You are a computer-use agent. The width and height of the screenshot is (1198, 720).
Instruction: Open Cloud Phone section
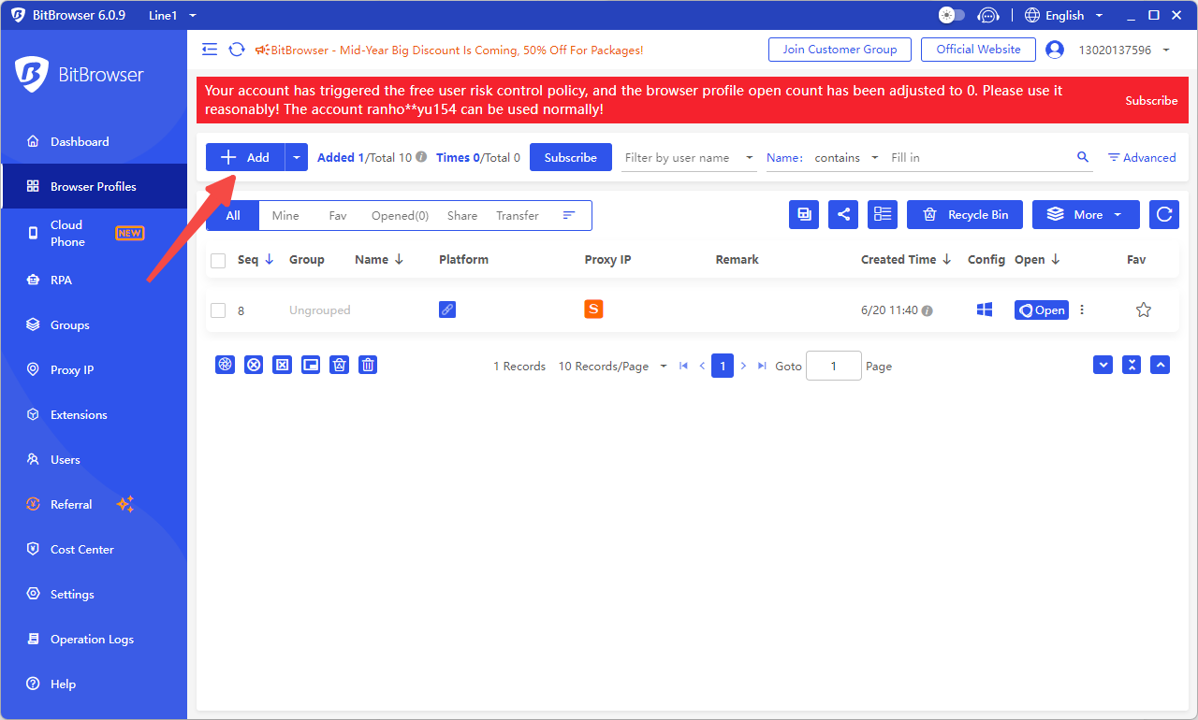94,233
